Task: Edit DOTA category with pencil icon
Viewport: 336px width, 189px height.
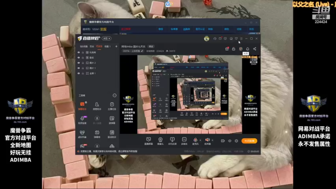Action: [142, 51]
